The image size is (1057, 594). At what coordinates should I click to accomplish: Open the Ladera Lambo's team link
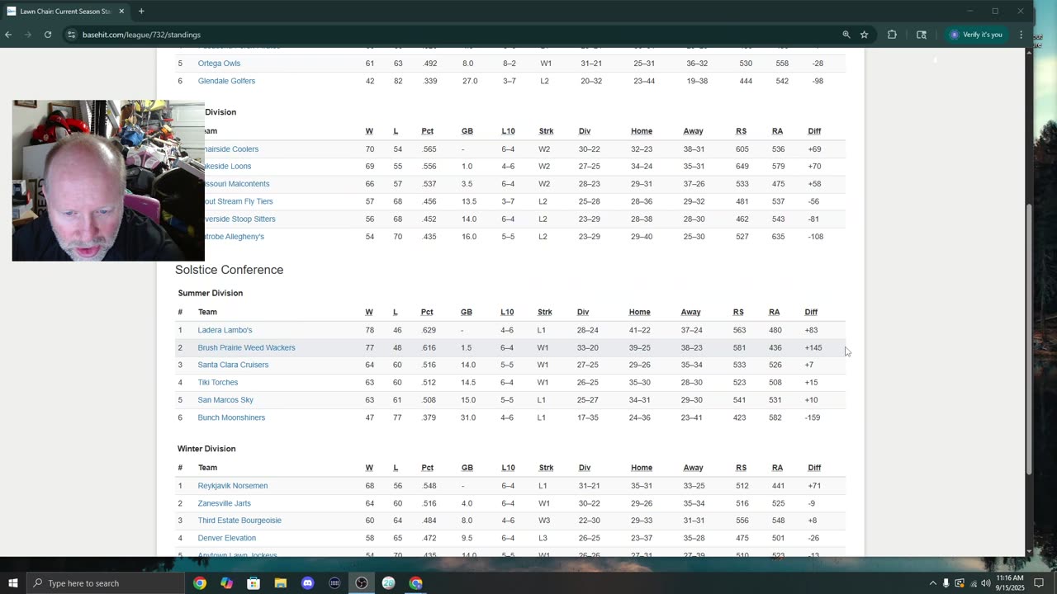(225, 330)
